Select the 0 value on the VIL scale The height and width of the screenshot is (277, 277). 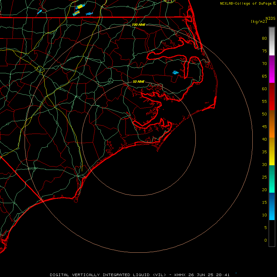(266, 240)
